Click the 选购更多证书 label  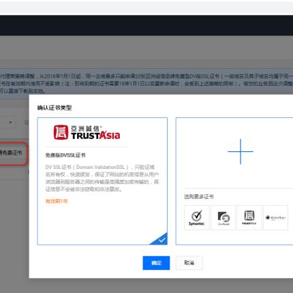(x=199, y=196)
